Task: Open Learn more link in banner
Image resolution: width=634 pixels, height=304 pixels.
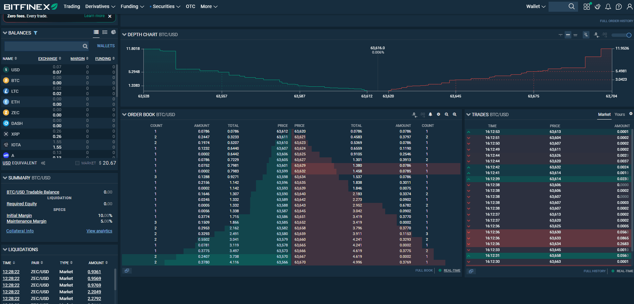Action: (x=94, y=16)
